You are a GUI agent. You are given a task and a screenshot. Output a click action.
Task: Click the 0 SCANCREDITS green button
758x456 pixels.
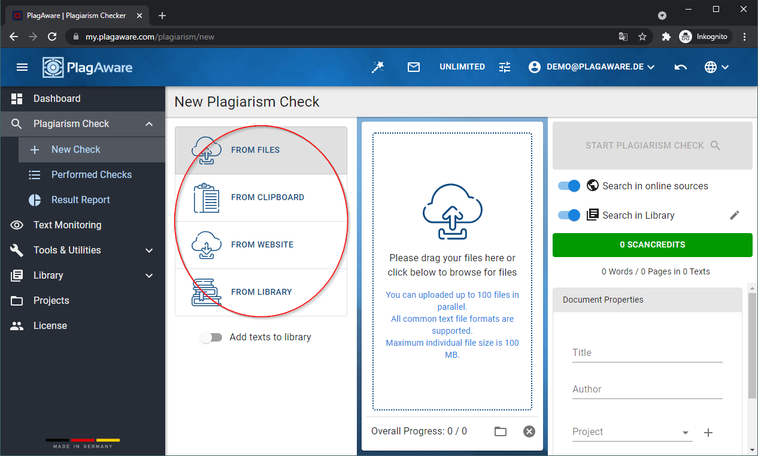653,245
